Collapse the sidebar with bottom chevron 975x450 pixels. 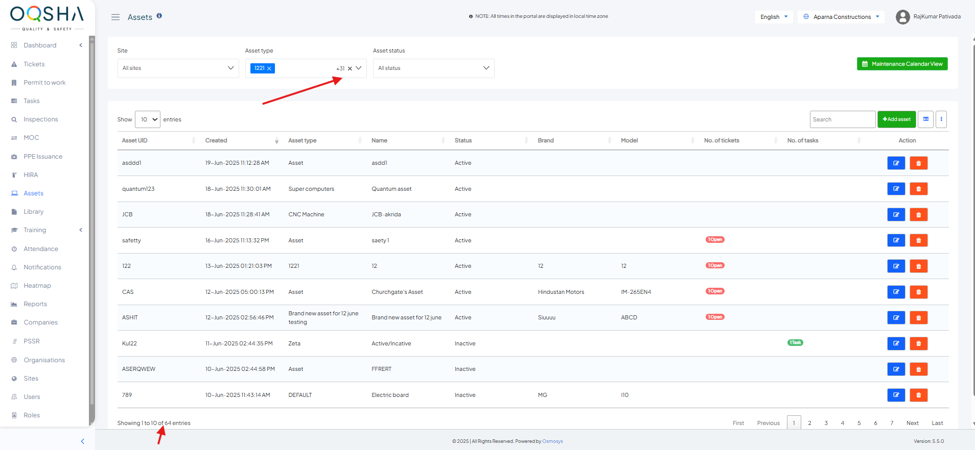pyautogui.click(x=83, y=441)
